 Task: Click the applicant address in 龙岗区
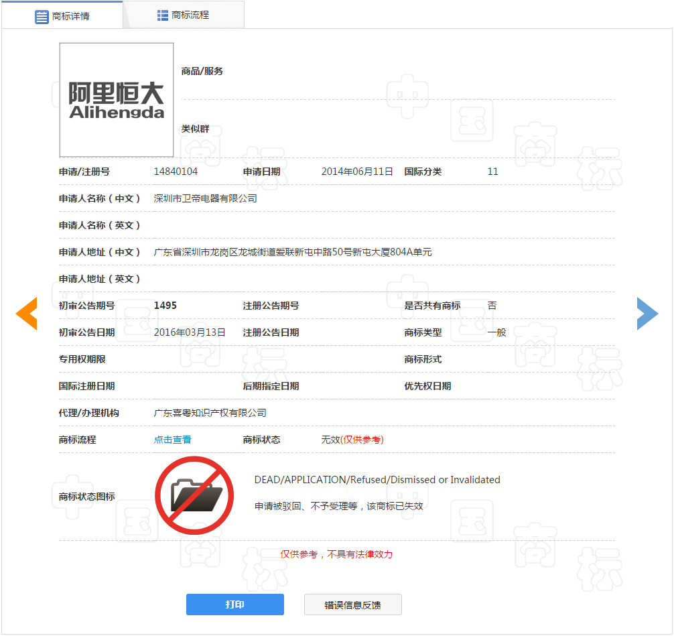[x=293, y=252]
